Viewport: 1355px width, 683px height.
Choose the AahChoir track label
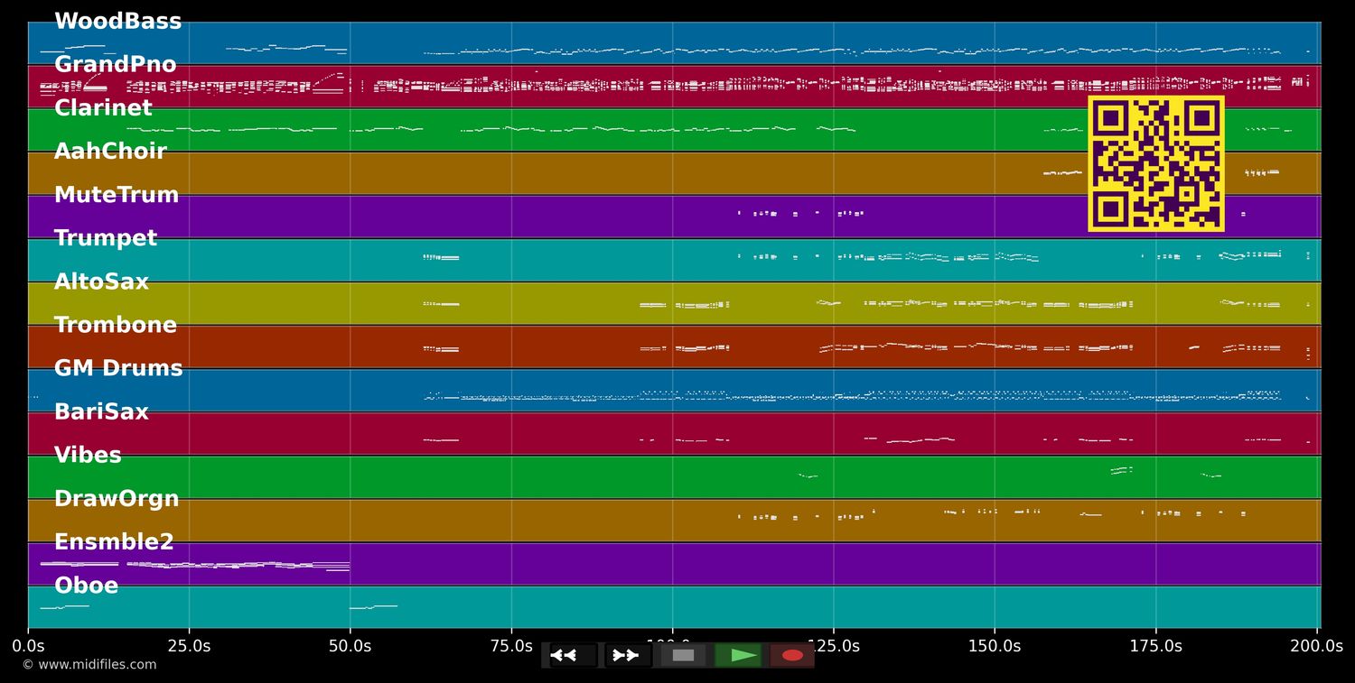(110, 152)
